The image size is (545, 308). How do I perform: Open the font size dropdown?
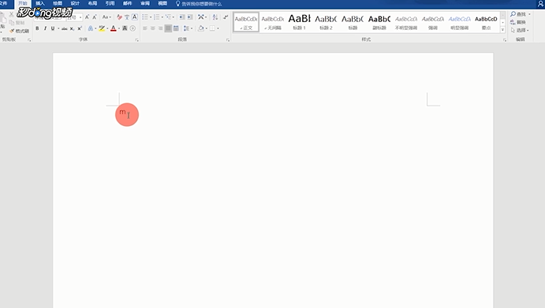80,17
